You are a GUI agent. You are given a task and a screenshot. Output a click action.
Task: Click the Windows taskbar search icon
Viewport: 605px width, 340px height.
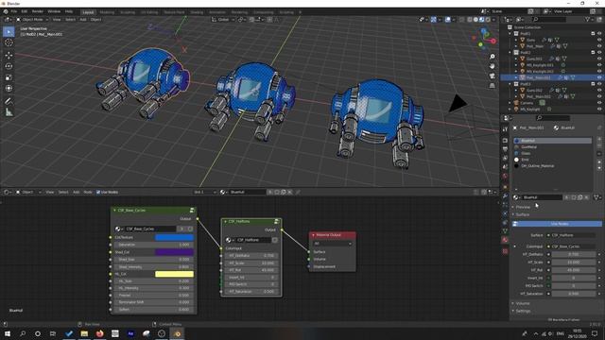[23, 333]
